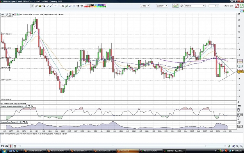
Task: Click the unpin drawings tool
Action: tap(74, 6)
